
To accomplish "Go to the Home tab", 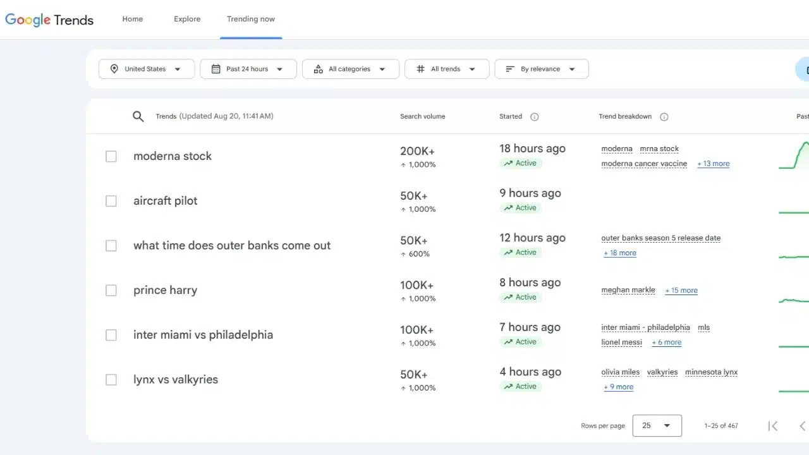I will pos(133,19).
